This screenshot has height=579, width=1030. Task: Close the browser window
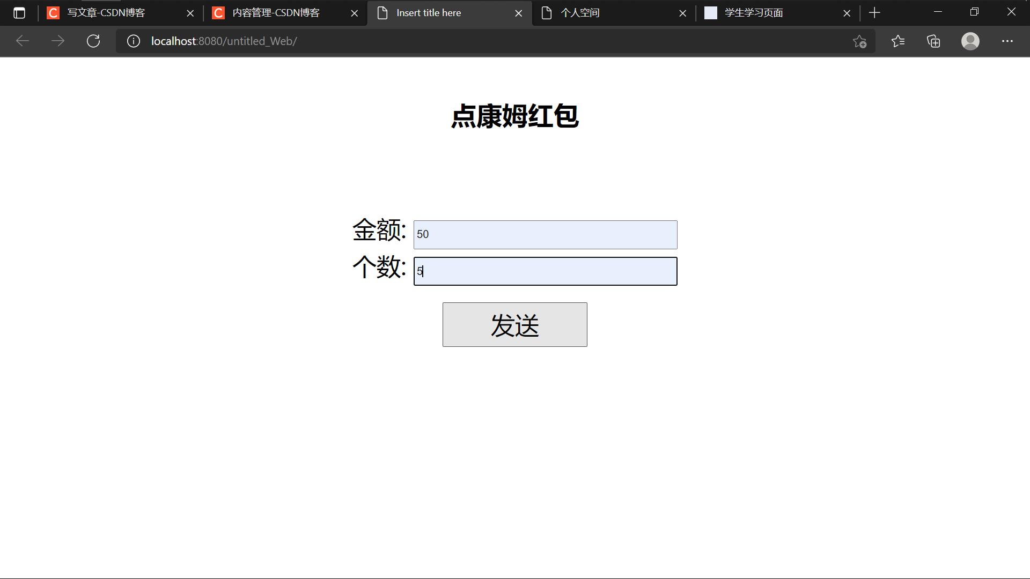[x=1011, y=12]
